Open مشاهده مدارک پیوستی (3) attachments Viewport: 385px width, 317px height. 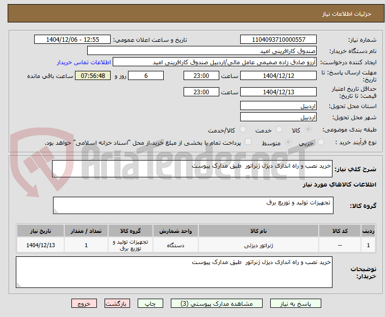click(x=217, y=304)
